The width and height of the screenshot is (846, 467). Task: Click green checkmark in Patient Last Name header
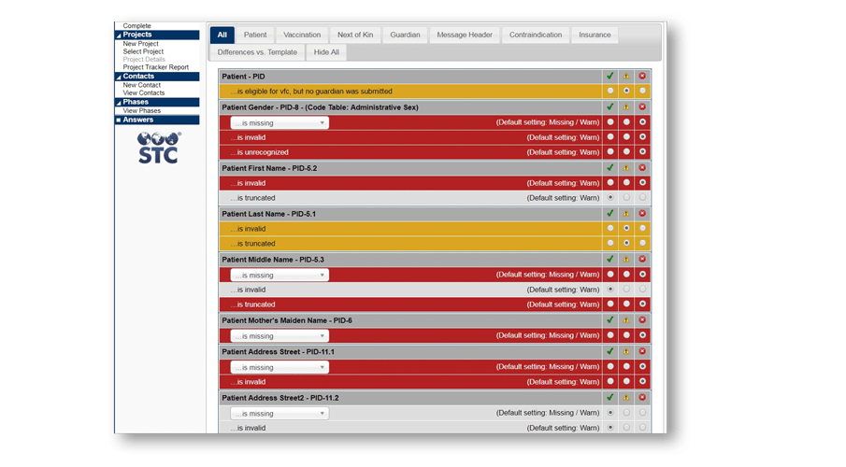610,214
